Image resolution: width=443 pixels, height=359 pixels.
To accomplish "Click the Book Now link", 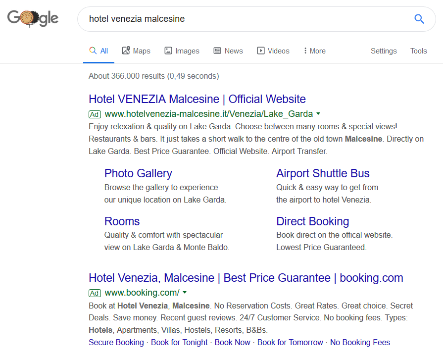I will (232, 342).
